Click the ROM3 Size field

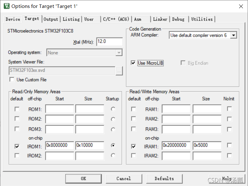pyautogui.click(x=90, y=129)
